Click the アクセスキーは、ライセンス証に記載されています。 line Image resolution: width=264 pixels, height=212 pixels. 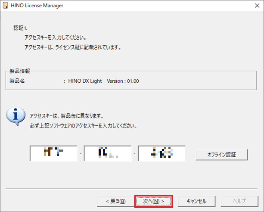click(73, 47)
